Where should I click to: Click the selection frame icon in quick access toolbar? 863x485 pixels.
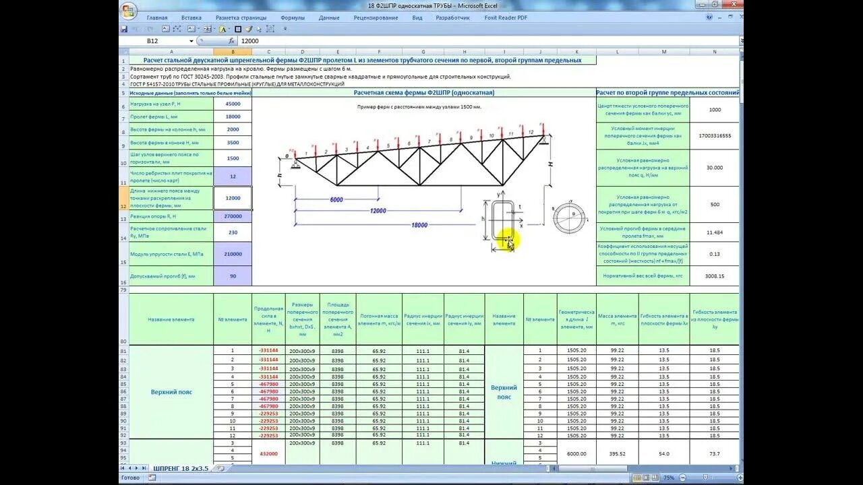pyautogui.click(x=270, y=29)
